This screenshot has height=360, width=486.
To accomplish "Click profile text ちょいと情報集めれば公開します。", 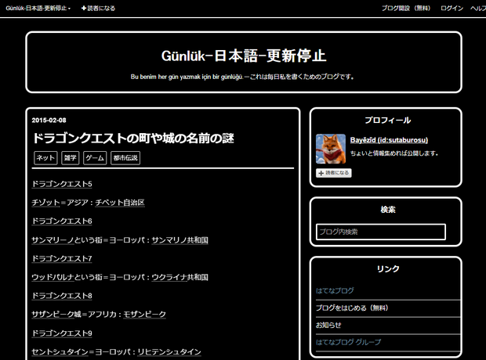I will click(x=394, y=153).
